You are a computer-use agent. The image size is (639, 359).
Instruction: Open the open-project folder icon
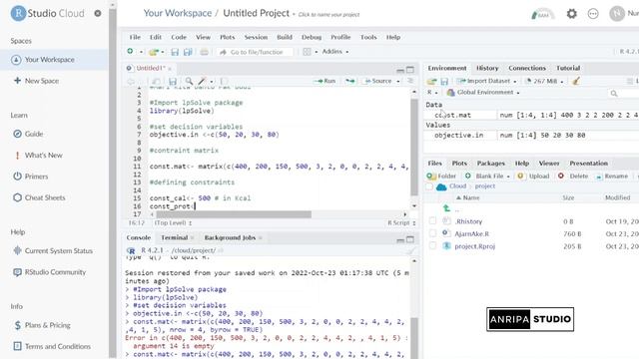154,52
